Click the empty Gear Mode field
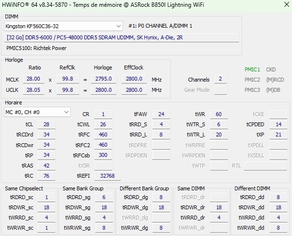 click(x=220, y=90)
